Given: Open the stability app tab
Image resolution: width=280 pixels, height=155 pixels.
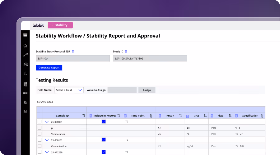Looking at the screenshot, I should 60,25.
